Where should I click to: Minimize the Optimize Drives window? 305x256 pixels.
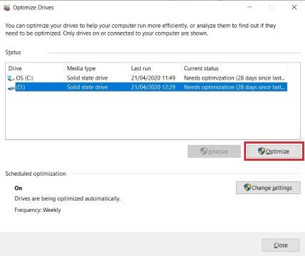pyautogui.click(x=250, y=7)
